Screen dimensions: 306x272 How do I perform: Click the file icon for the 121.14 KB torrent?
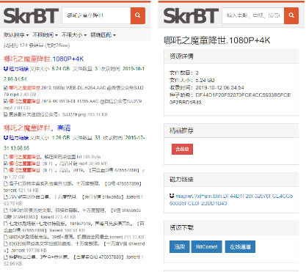click(6, 183)
